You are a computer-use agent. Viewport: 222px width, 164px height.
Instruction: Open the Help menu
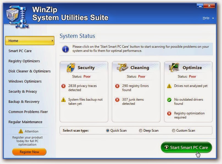pos(206,18)
